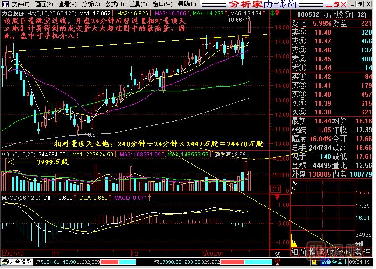Select the 盘 tab in the side panel
376x269 pixels.
pos(357,253)
